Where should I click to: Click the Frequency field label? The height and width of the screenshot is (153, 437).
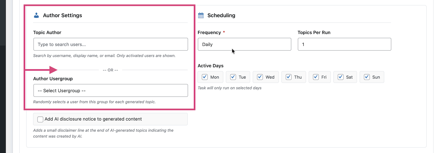209,32
